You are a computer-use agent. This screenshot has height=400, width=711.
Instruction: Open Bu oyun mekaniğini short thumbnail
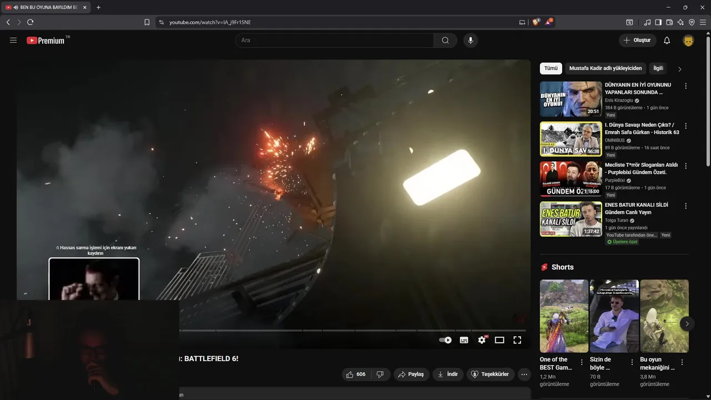(664, 316)
